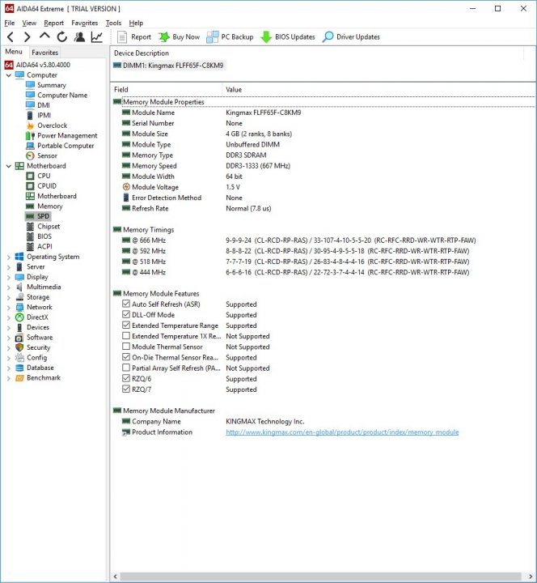The width and height of the screenshot is (537, 583).
Task: Refresh the current page with the refresh icon
Action: pos(62,36)
